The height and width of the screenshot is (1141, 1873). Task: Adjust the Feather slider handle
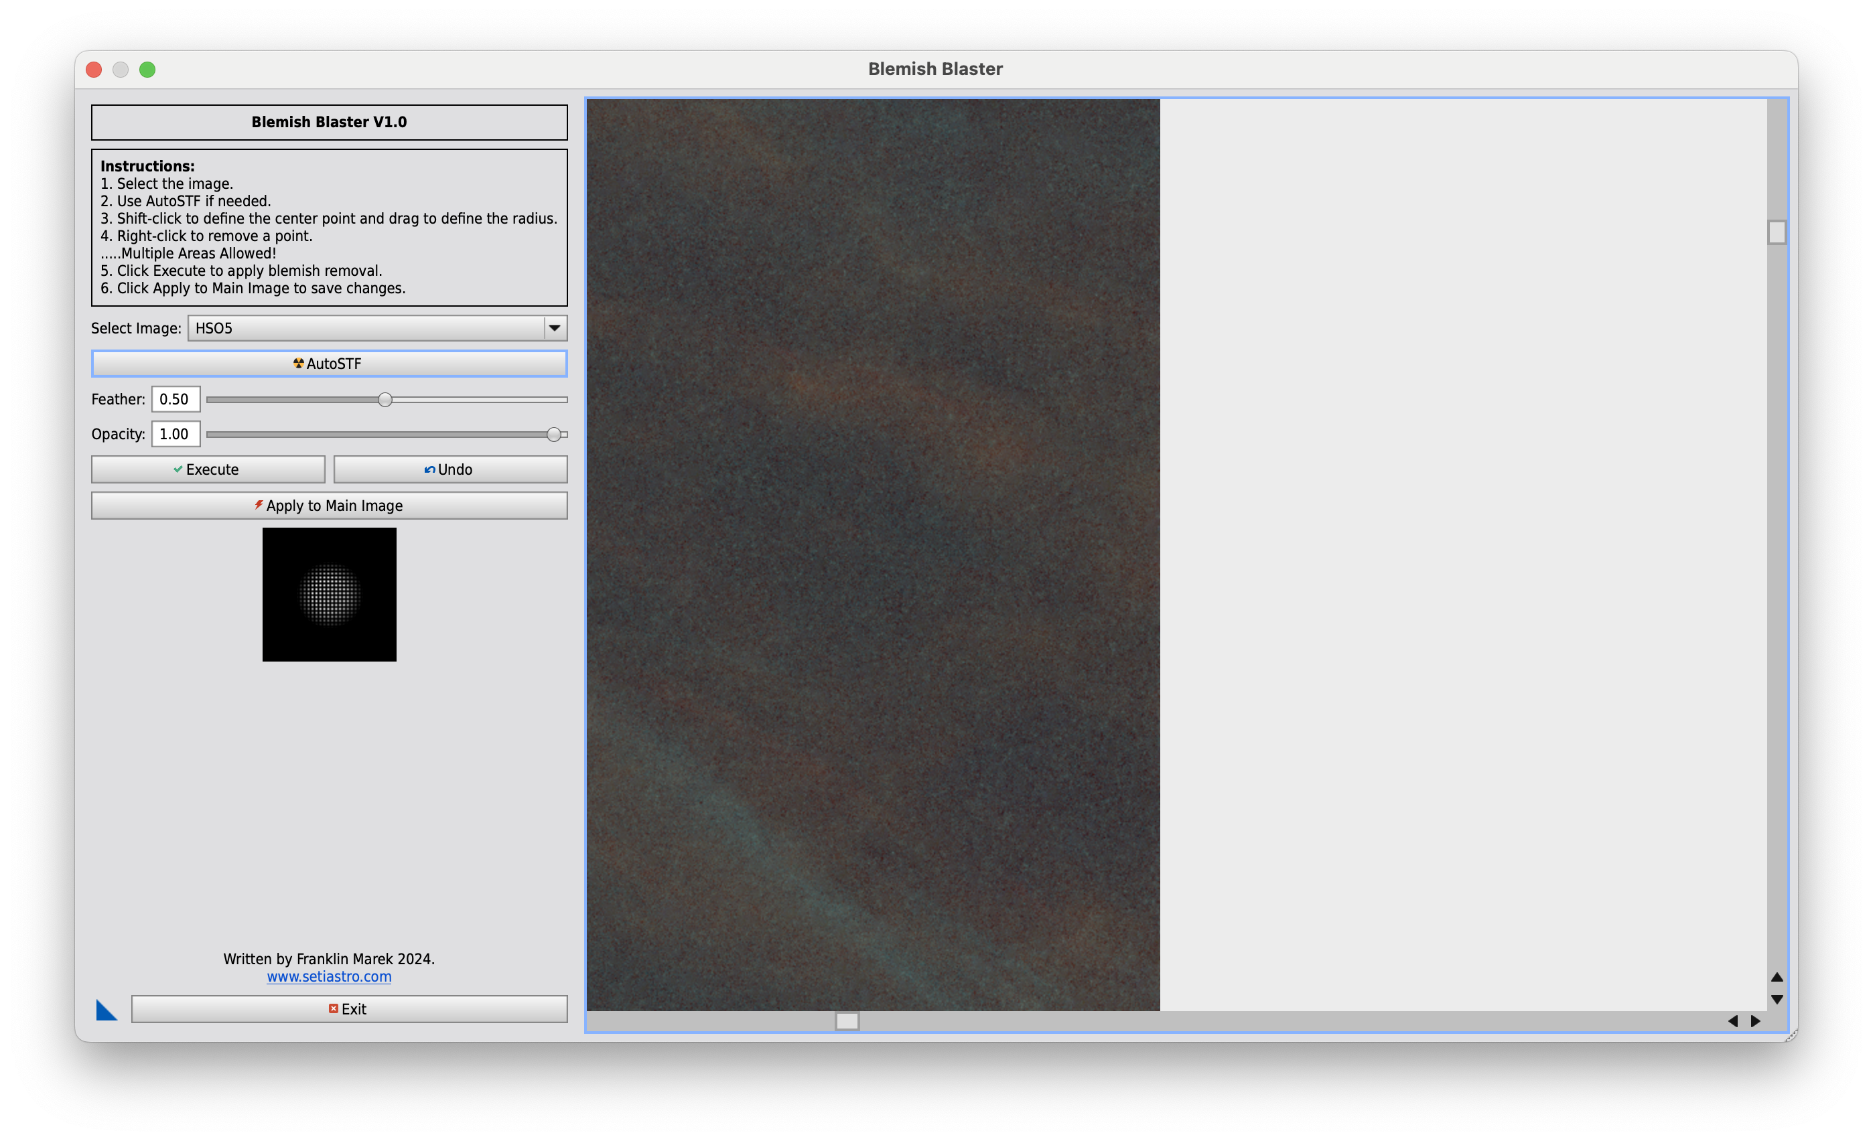[x=385, y=400]
